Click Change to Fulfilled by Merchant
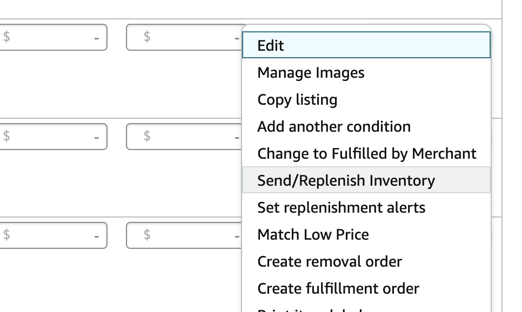522x312 pixels. pos(367,153)
